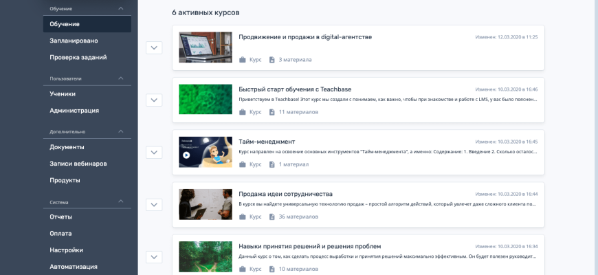The height and width of the screenshot is (275, 598).
Task: Expand dropdown next to Продвижение и продажи course
Action: (x=154, y=47)
